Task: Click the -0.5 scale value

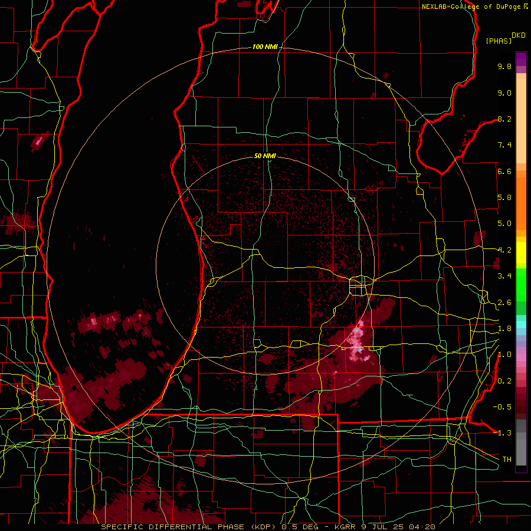Action: [502, 407]
